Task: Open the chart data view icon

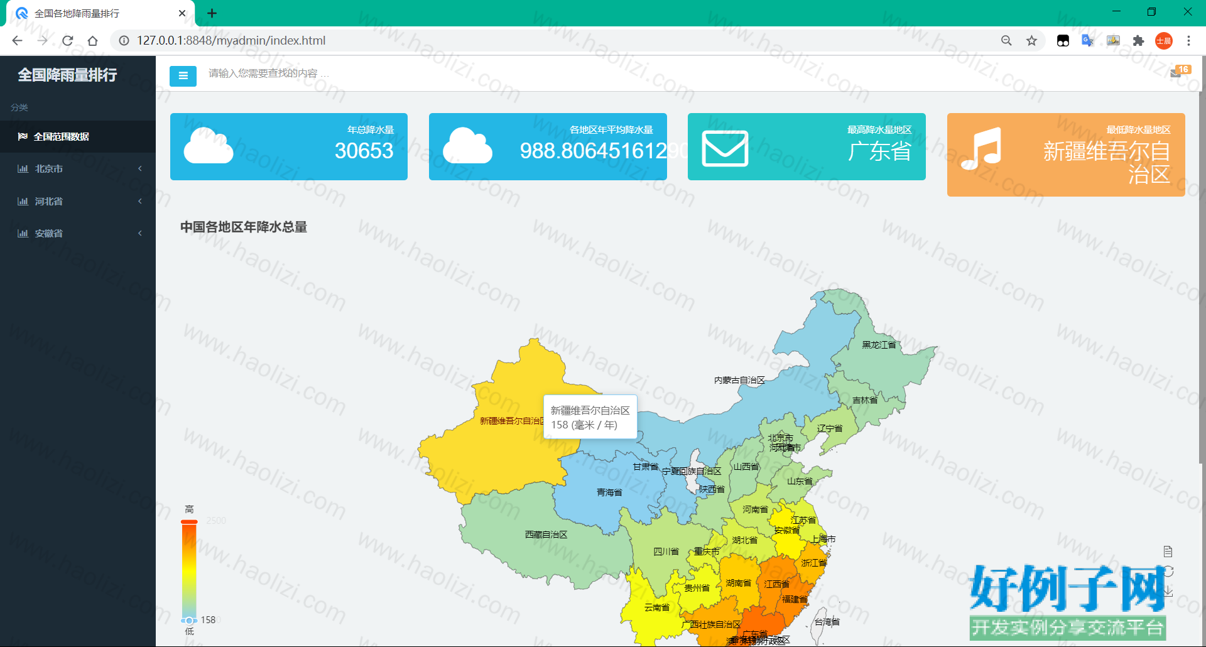Action: pyautogui.click(x=1168, y=552)
